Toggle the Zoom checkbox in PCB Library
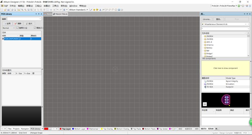This screenshot has width=252, height=135. point(35,28)
